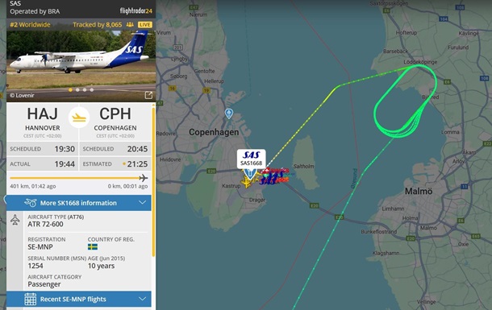Click the landing plane icon between HAJ and CPH

coord(79,118)
